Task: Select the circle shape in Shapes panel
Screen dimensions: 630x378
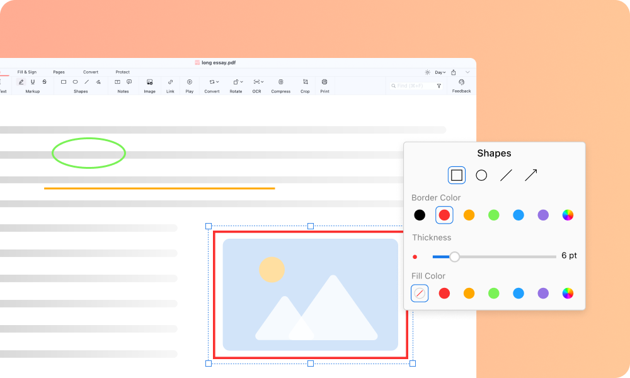Action: pos(481,175)
